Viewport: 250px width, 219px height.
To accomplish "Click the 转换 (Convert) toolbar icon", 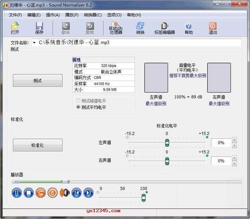I will [x=140, y=28].
